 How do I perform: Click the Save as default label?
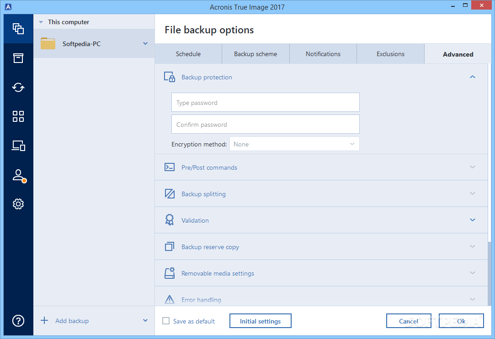tap(194, 321)
